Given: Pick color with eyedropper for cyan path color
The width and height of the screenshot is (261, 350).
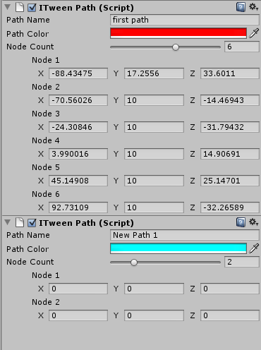Looking at the screenshot, I should click(x=254, y=248).
